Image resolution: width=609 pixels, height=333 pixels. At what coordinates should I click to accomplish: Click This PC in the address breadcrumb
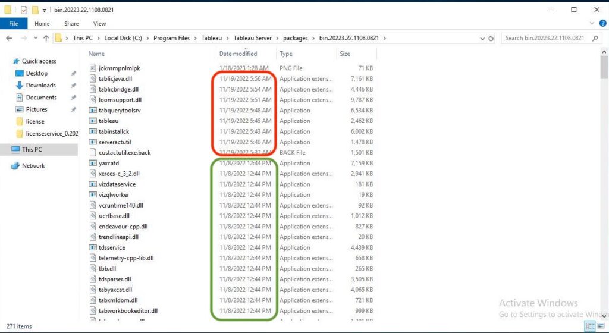pyautogui.click(x=83, y=38)
